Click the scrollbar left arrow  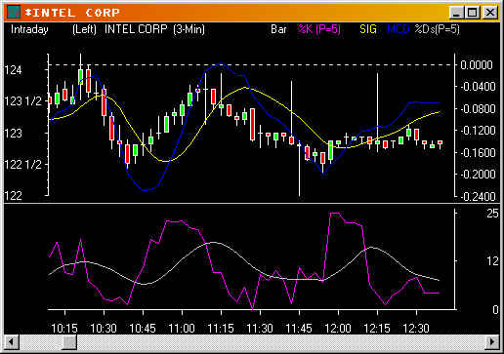pos(12,342)
